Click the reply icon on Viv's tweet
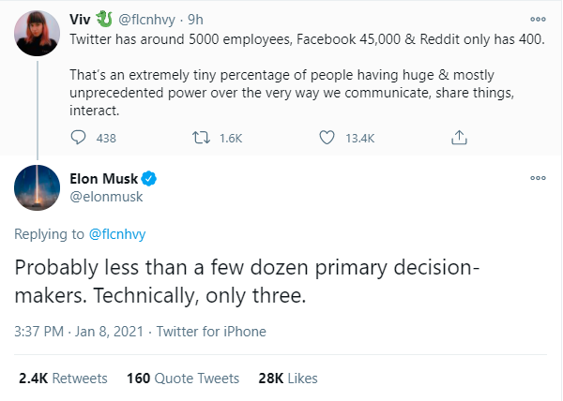Viewport: 563px width, 401px height. coord(81,138)
